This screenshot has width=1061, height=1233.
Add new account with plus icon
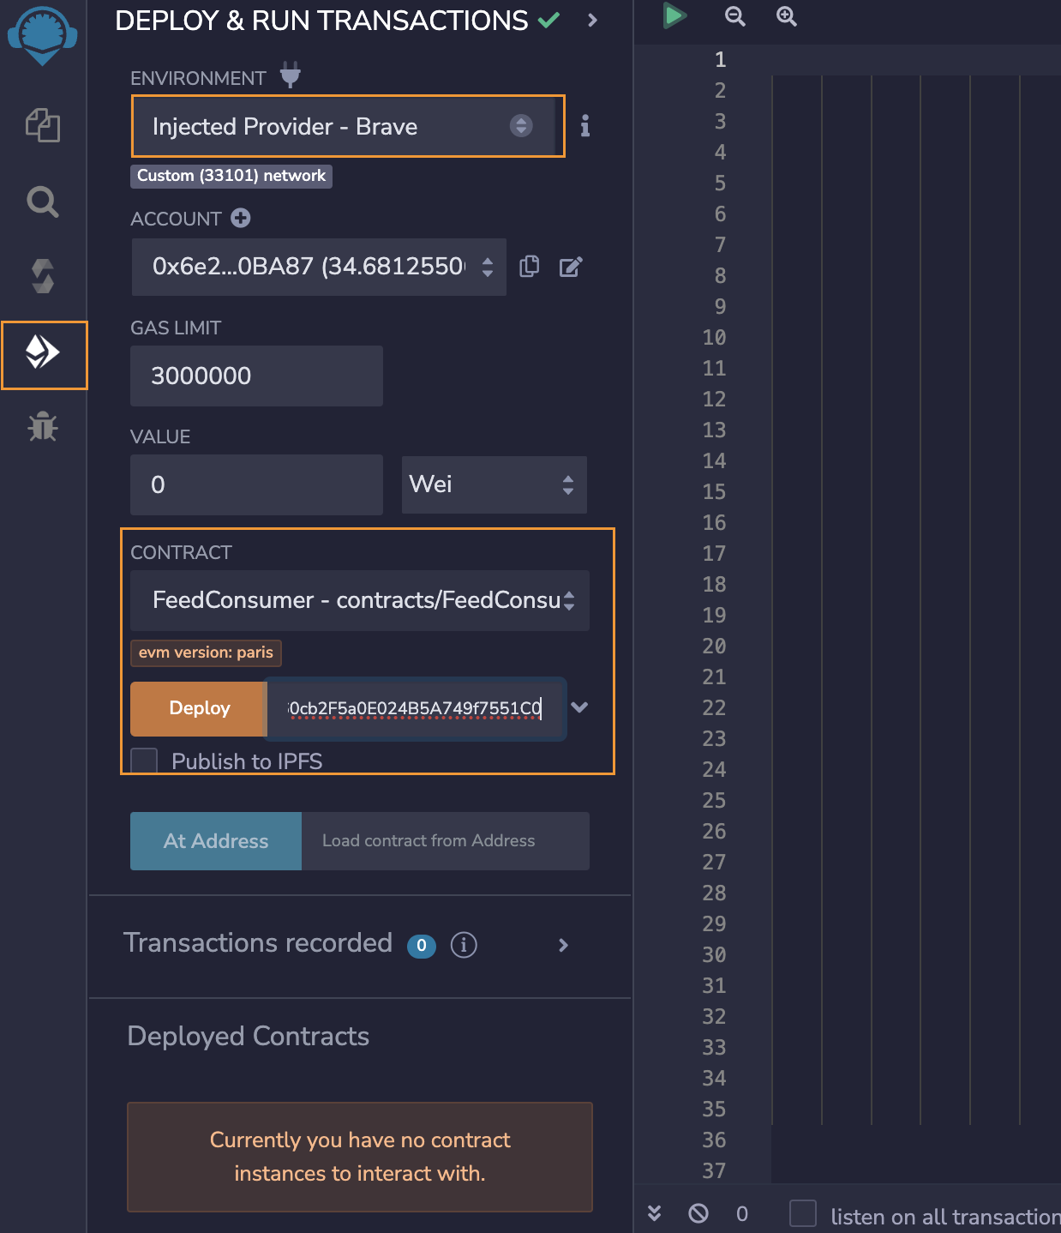coord(241,218)
